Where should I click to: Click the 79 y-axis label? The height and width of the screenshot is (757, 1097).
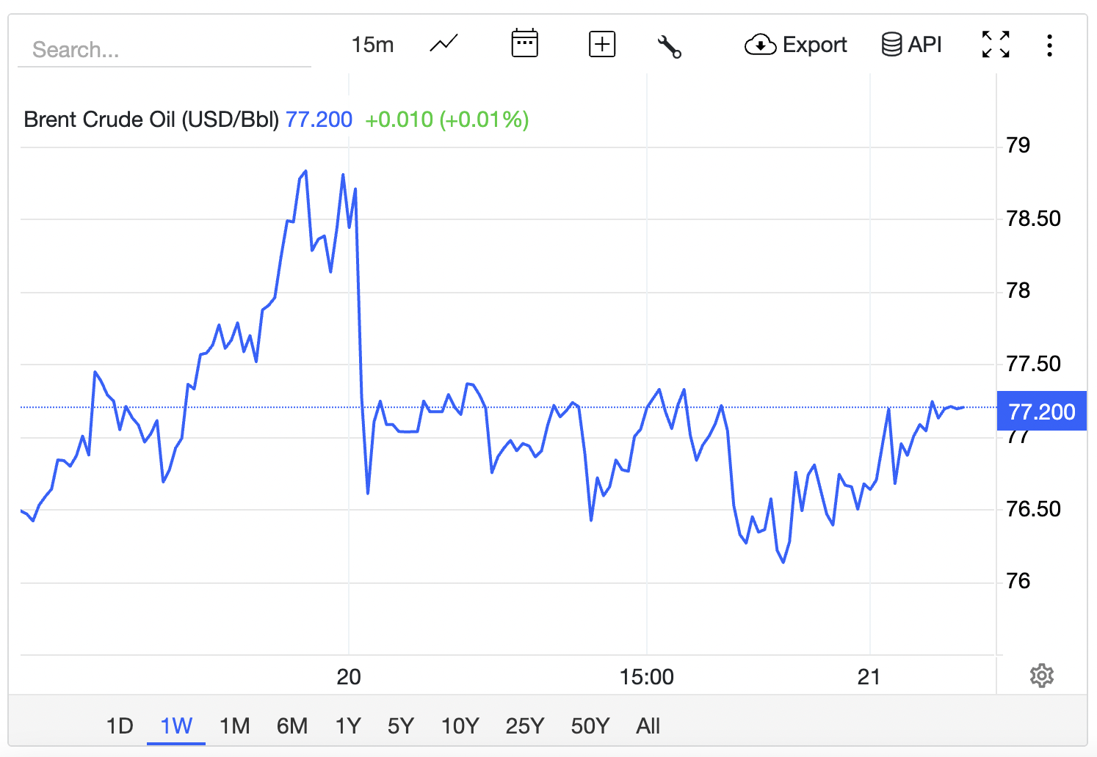[x=1018, y=145]
